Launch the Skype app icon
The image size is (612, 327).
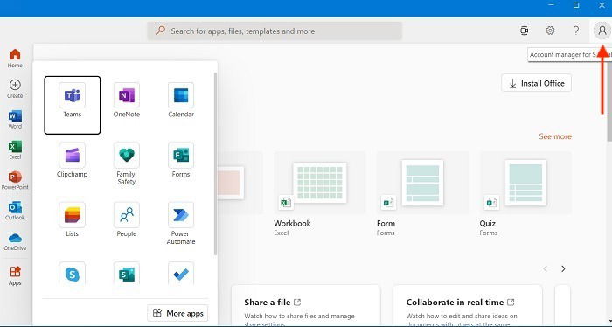73,274
